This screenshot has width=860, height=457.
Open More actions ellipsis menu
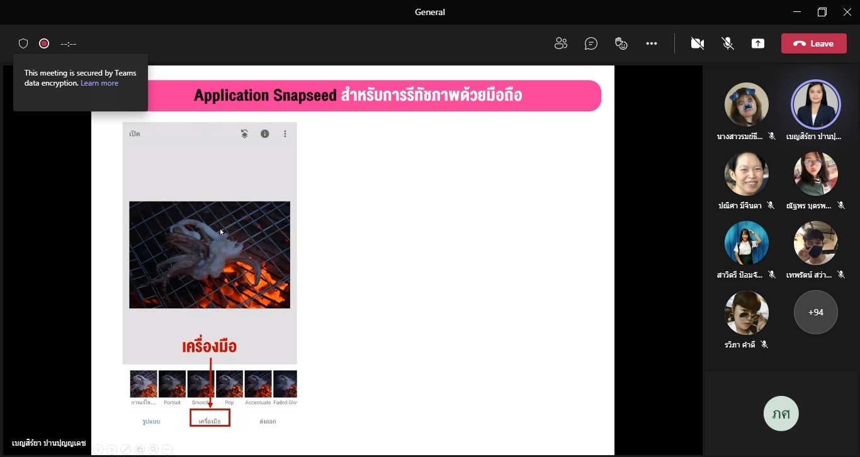point(652,43)
